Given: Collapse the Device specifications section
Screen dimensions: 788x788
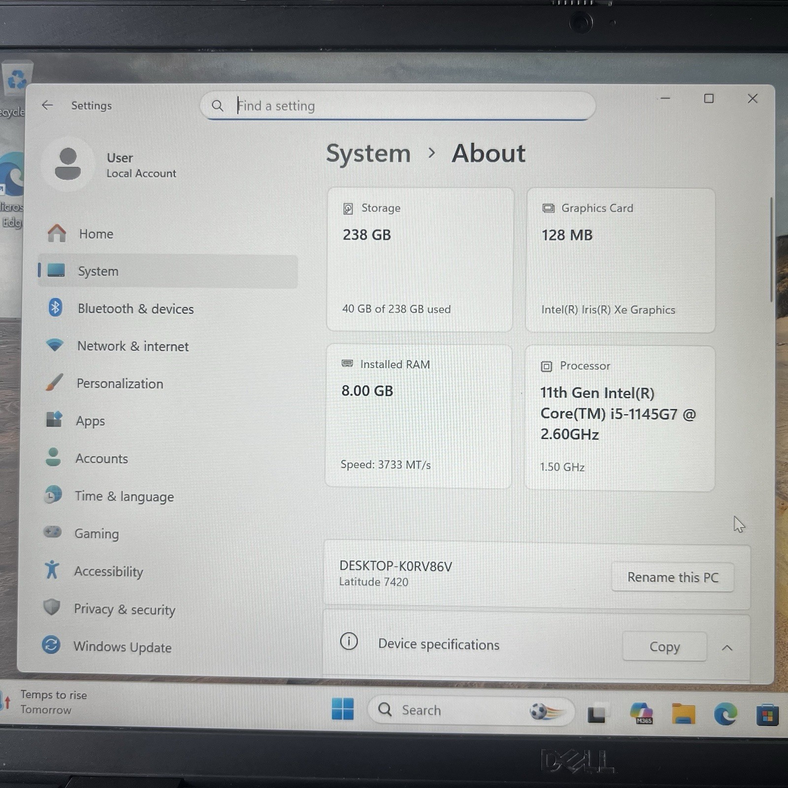Looking at the screenshot, I should point(727,648).
